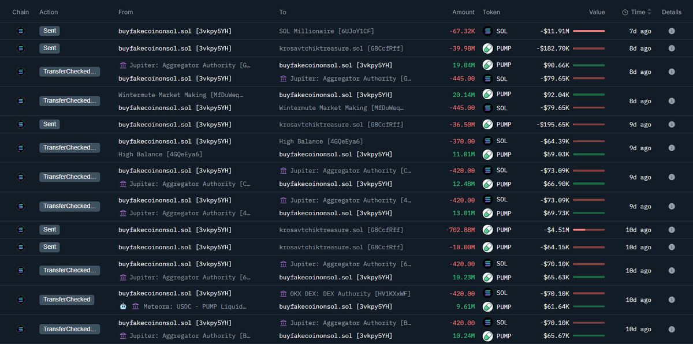Open details icon for 12.48M PUMP swap row
This screenshot has width=693, height=344.
click(672, 177)
